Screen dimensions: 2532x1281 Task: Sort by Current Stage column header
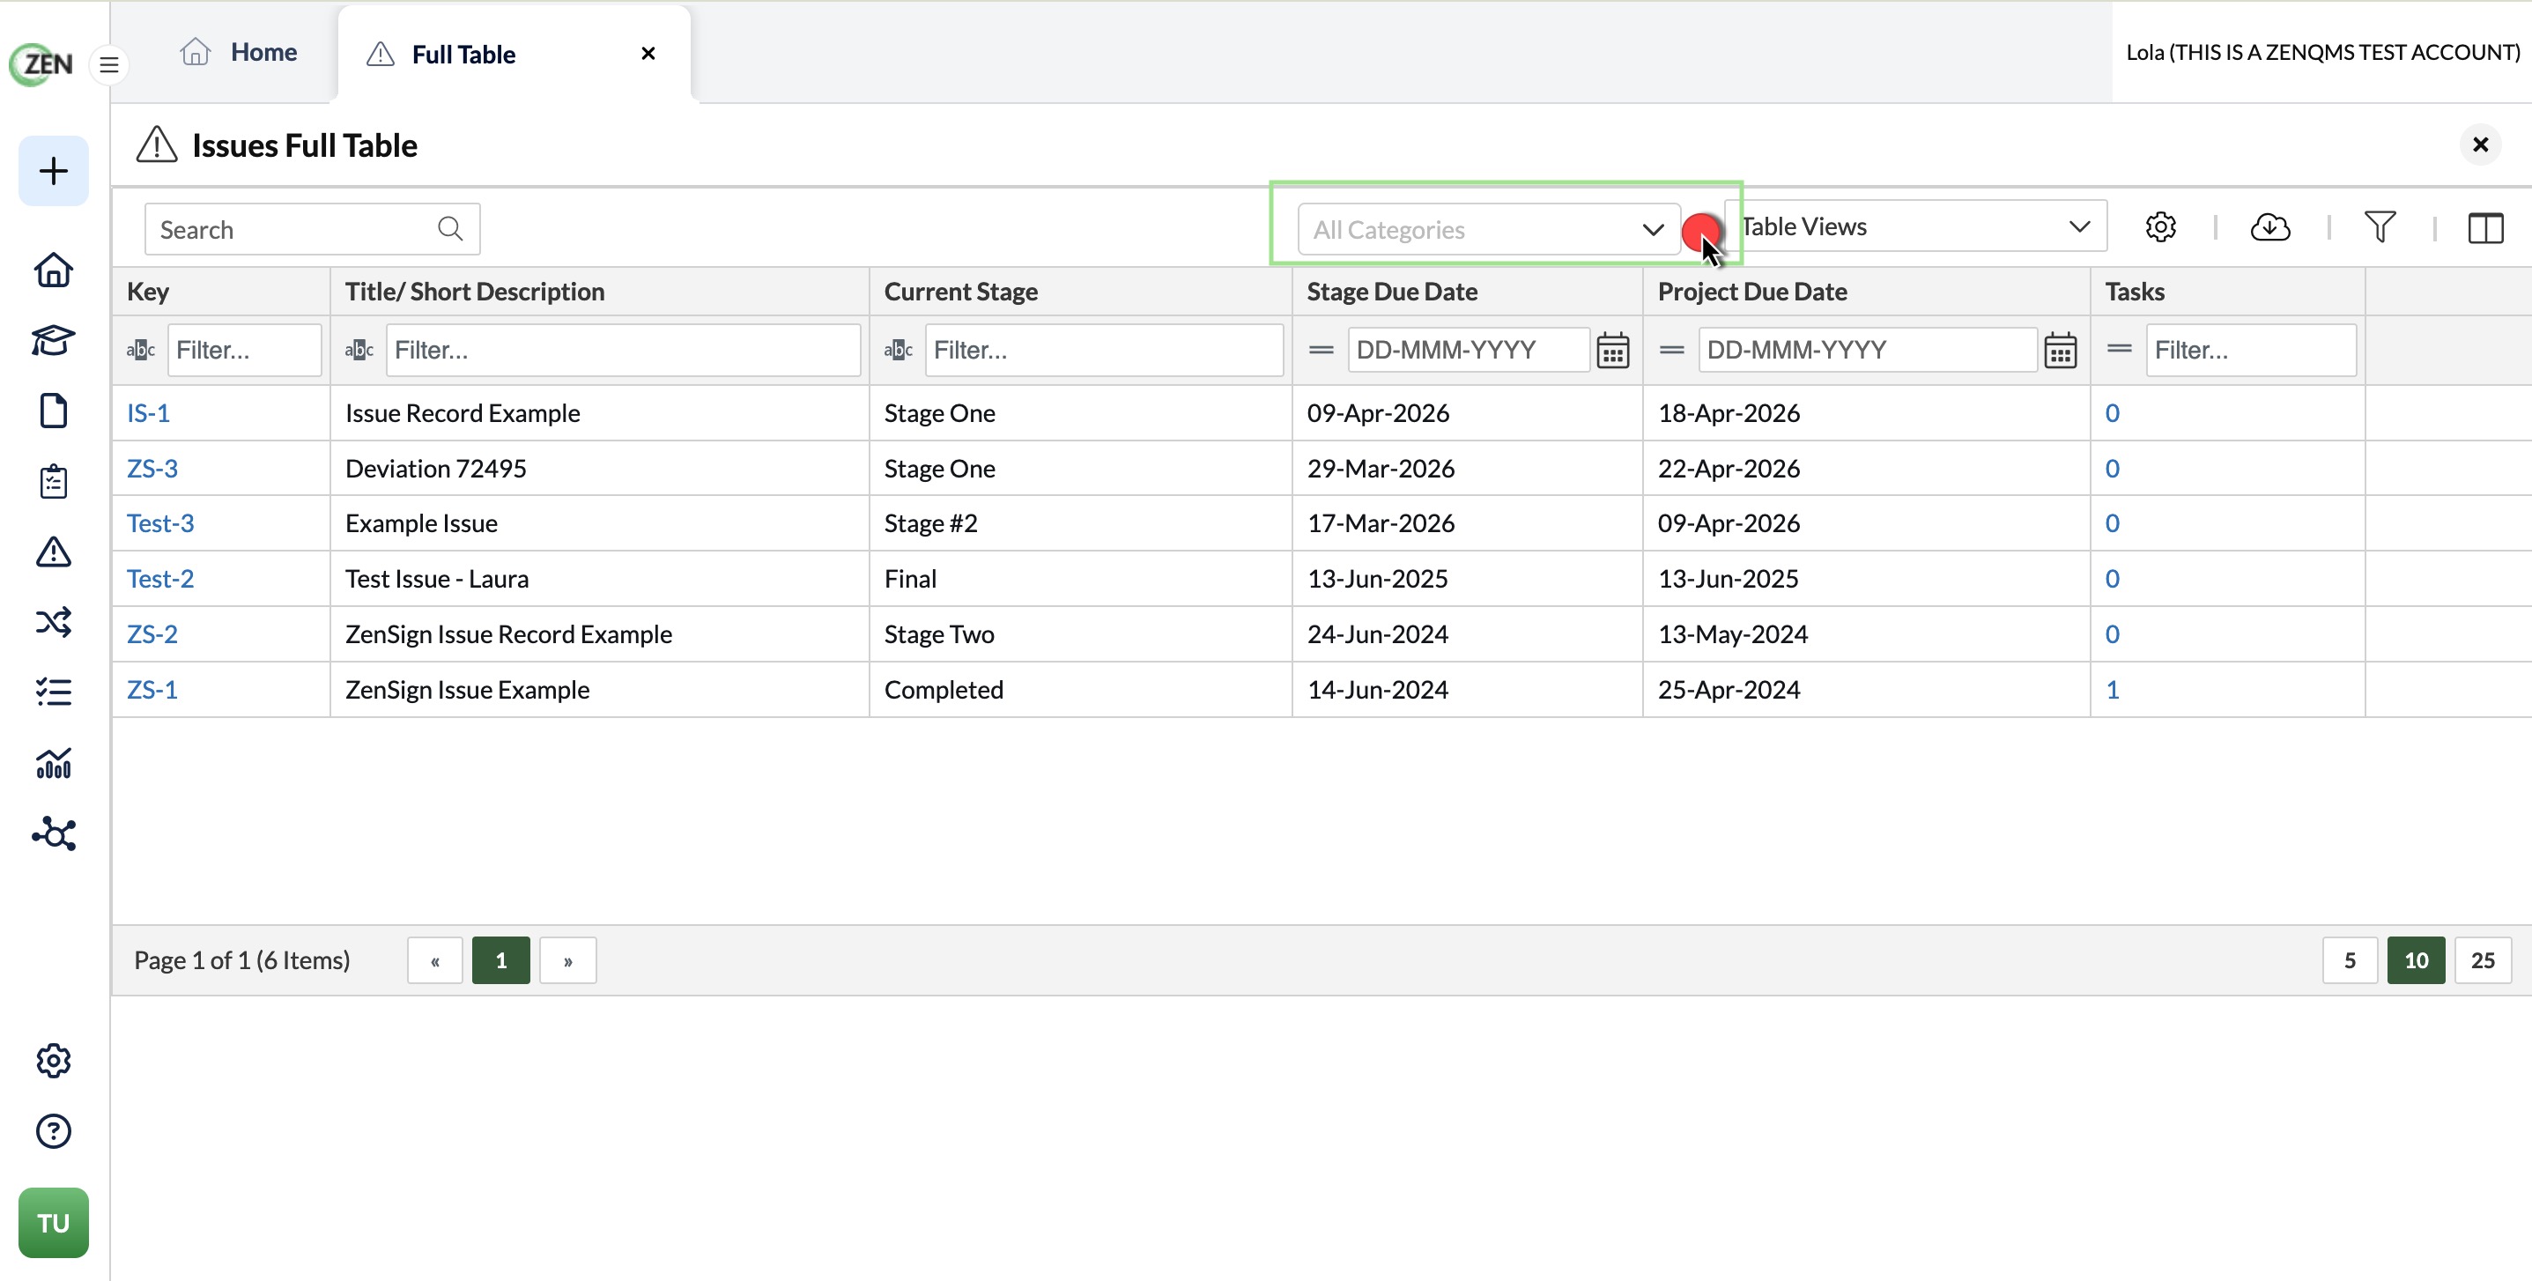coord(960,291)
